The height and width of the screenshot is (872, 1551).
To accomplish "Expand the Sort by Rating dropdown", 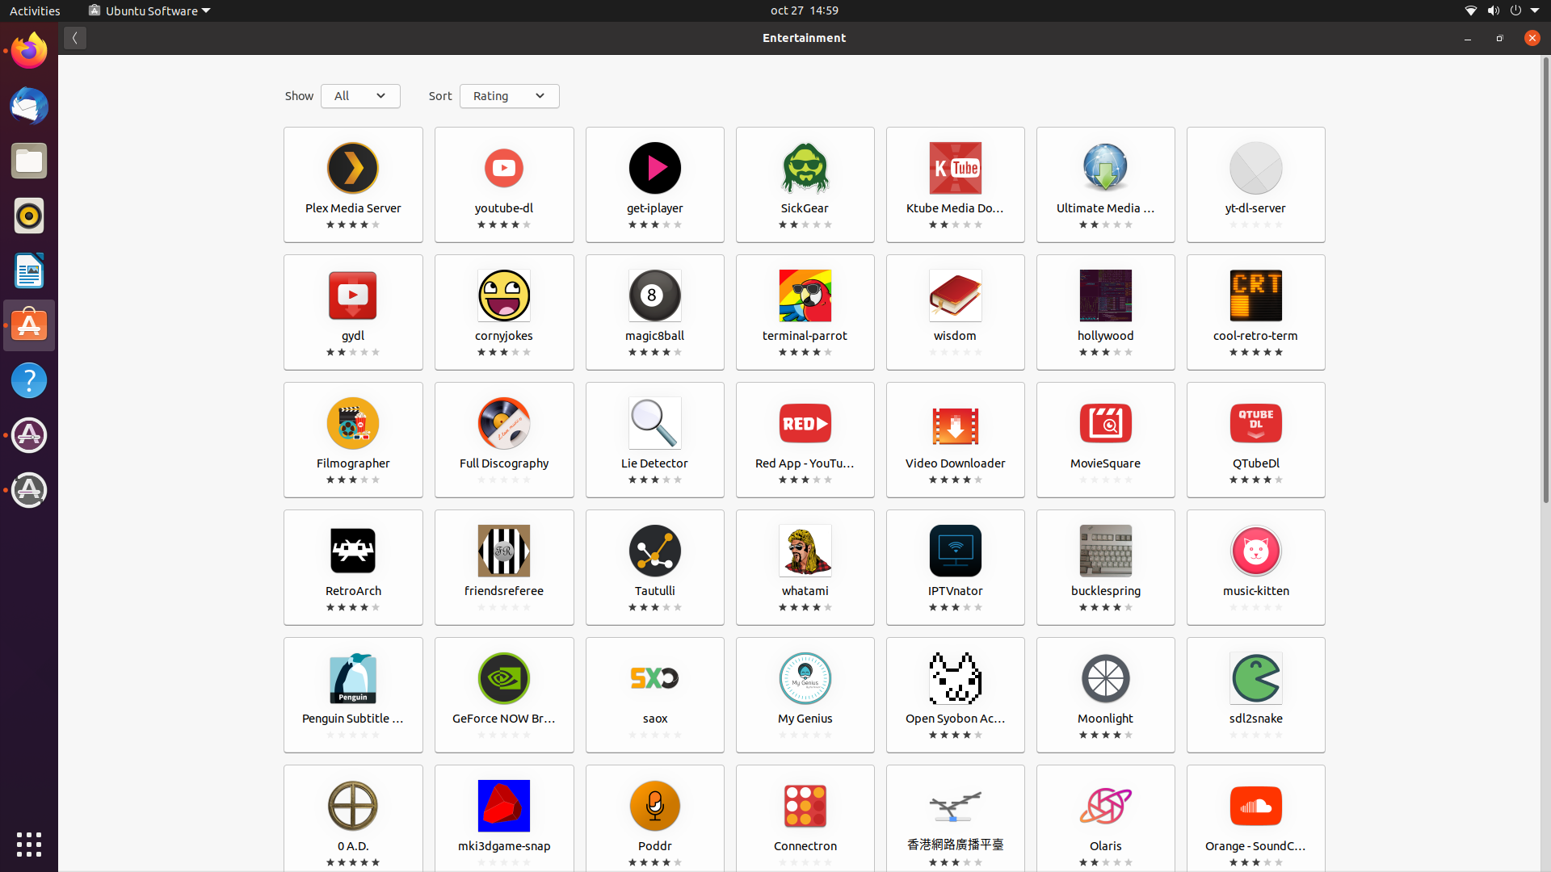I will (509, 96).
